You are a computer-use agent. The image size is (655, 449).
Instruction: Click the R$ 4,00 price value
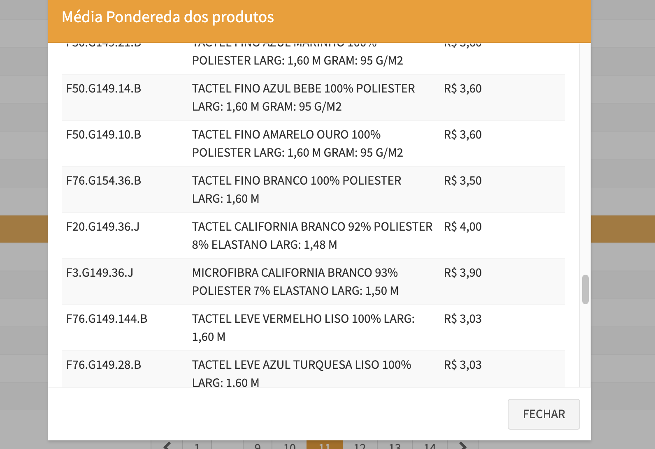[x=462, y=227]
